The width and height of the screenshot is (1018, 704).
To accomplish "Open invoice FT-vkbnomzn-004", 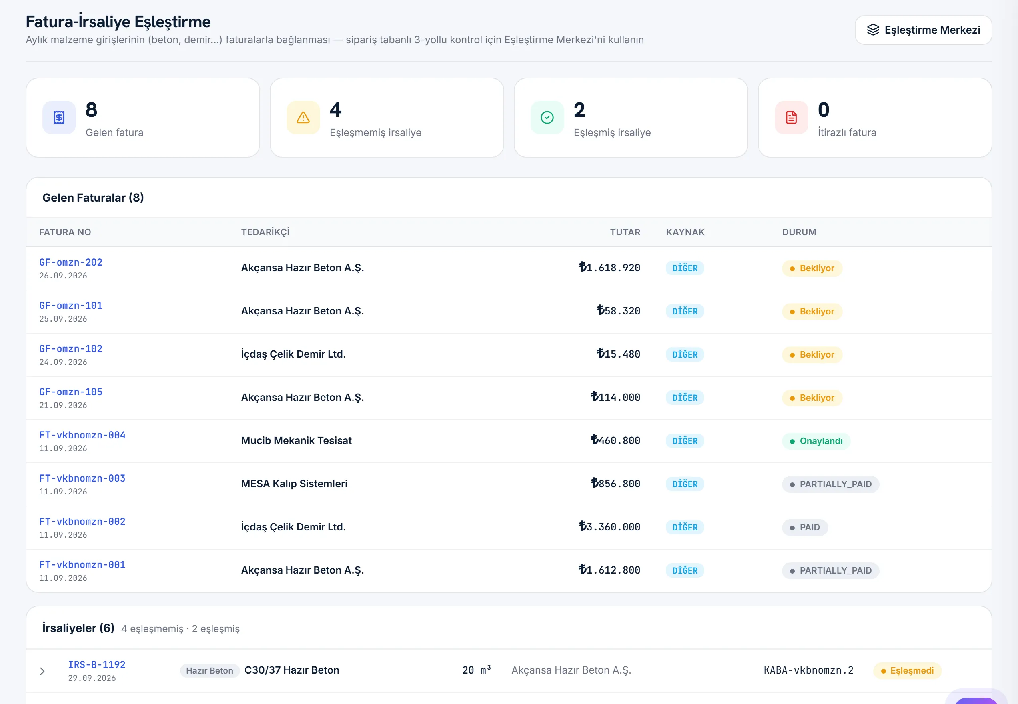I will (82, 435).
